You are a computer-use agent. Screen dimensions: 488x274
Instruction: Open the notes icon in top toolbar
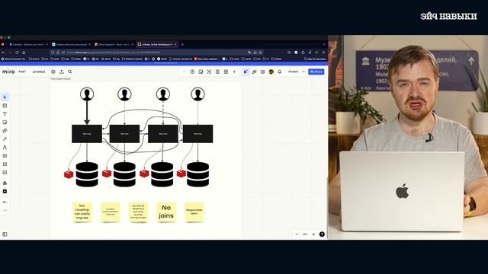pyautogui.click(x=217, y=72)
